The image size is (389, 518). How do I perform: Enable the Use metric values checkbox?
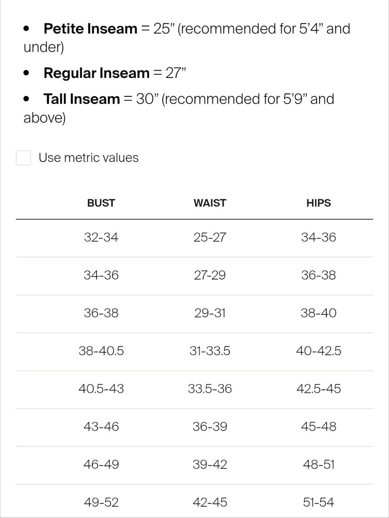tap(23, 158)
